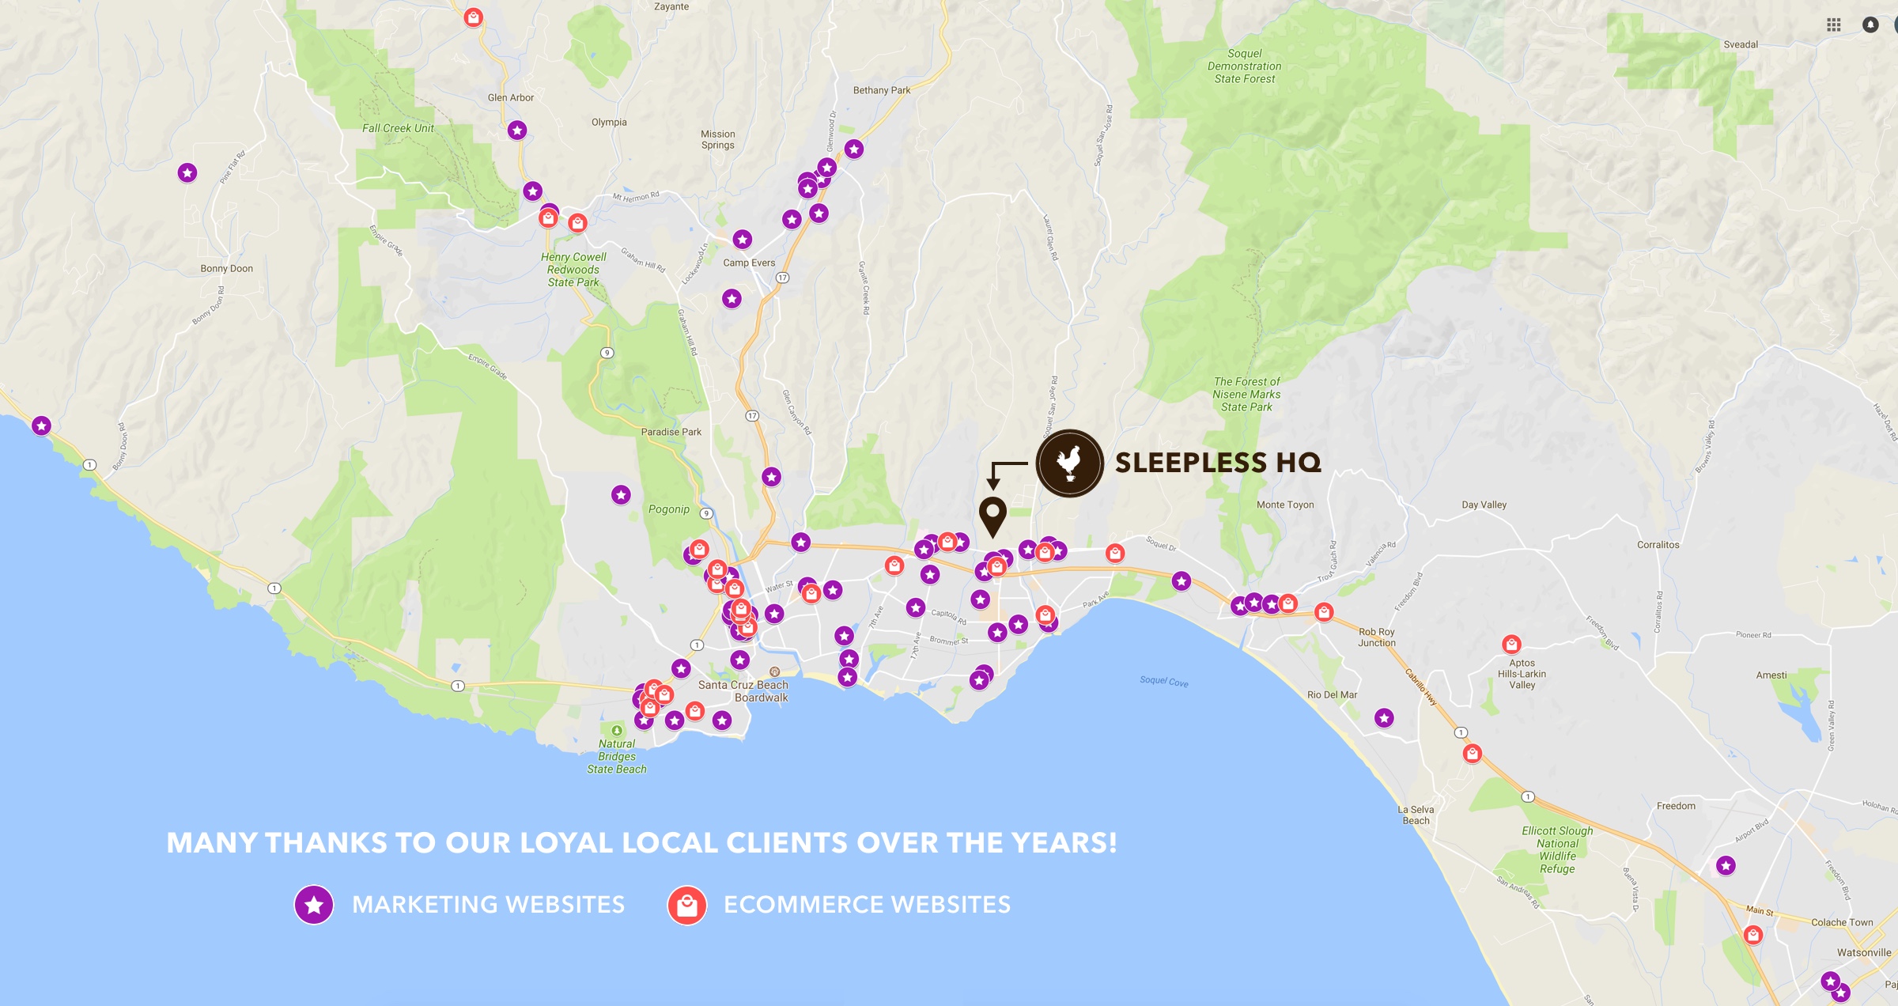Click the SLEEPLESS HQ text label
Viewport: 1898px width, 1006px height.
pos(1218,463)
